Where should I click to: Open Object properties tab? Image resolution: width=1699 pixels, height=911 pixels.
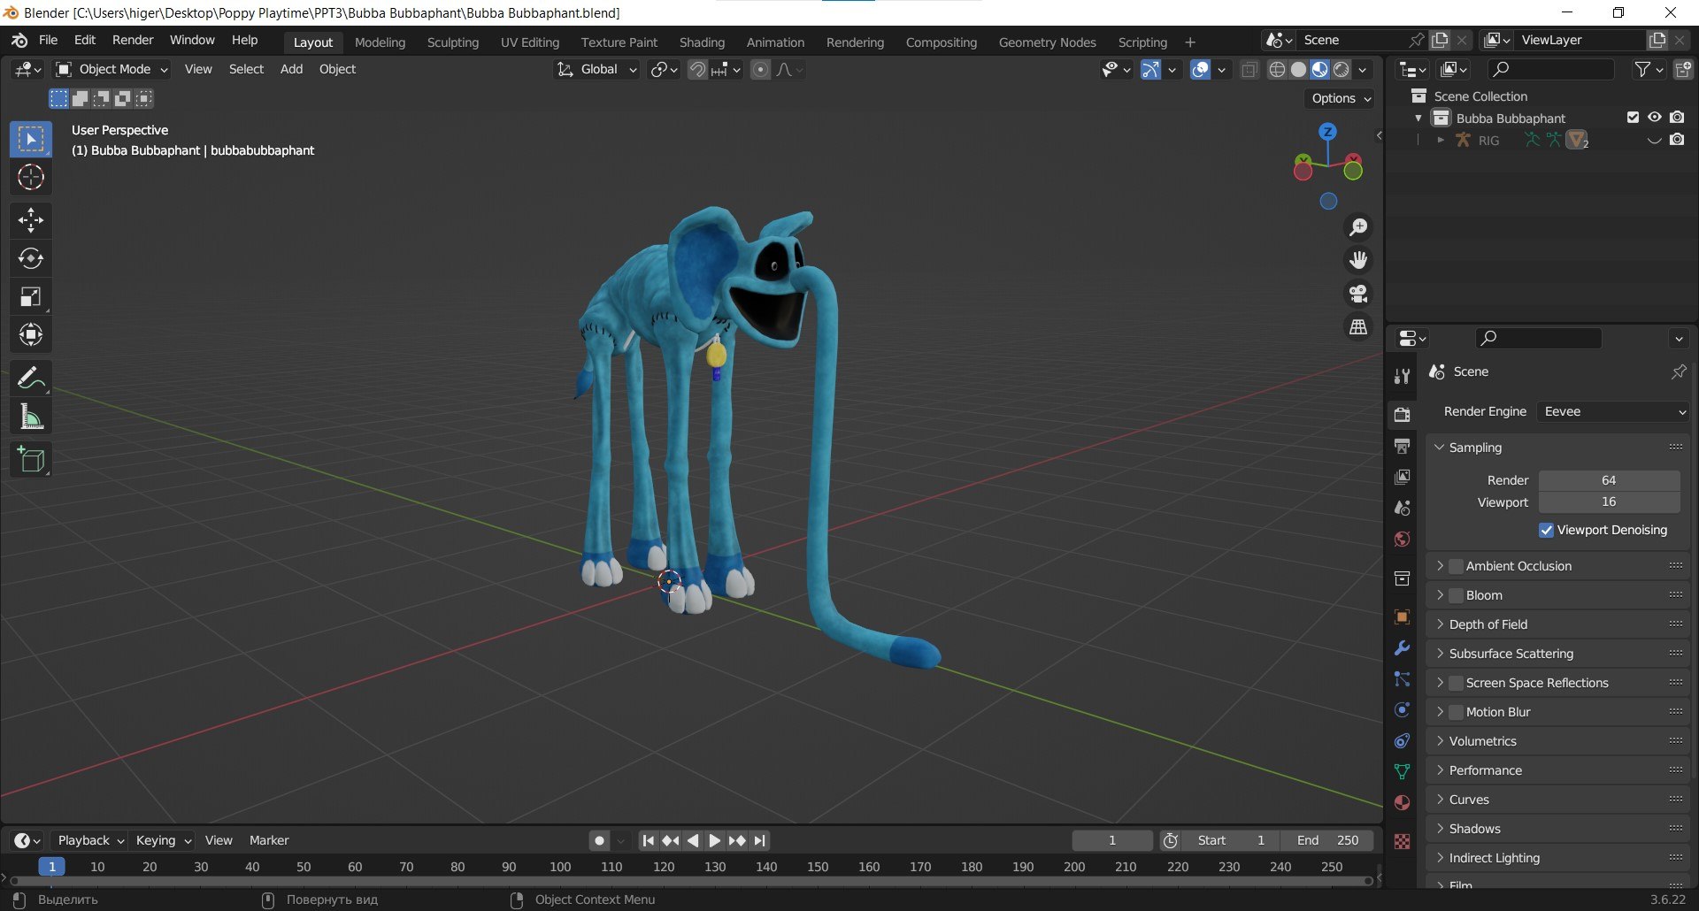[x=1402, y=617]
